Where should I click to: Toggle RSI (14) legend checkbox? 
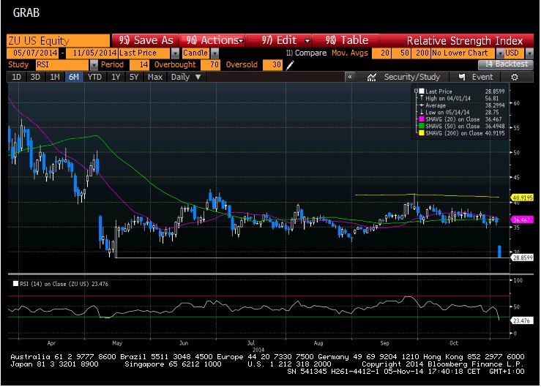coord(15,284)
